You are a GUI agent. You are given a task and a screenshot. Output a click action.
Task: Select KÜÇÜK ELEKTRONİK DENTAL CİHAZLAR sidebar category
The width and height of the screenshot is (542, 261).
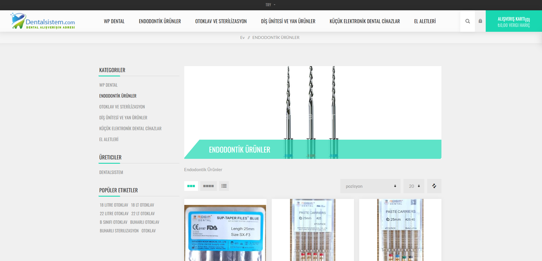[130, 128]
